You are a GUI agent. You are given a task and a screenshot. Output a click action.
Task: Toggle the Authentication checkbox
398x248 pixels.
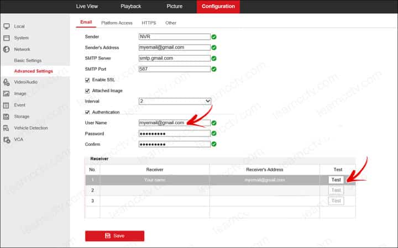pyautogui.click(x=87, y=112)
